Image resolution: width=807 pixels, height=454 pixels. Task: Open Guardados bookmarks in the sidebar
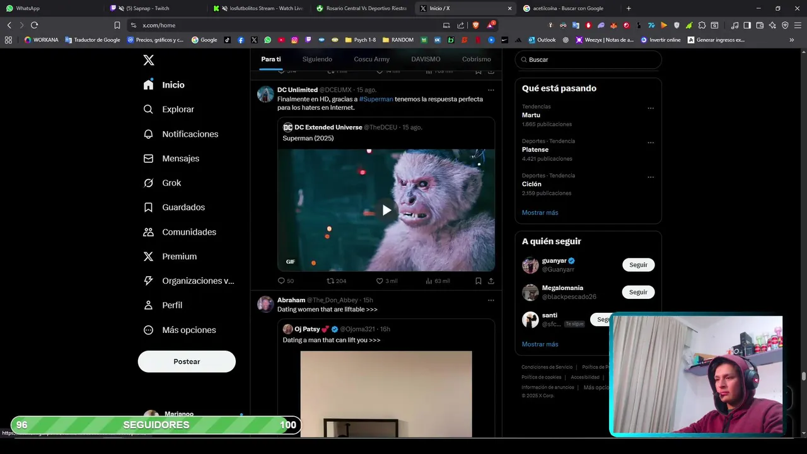pyautogui.click(x=173, y=207)
